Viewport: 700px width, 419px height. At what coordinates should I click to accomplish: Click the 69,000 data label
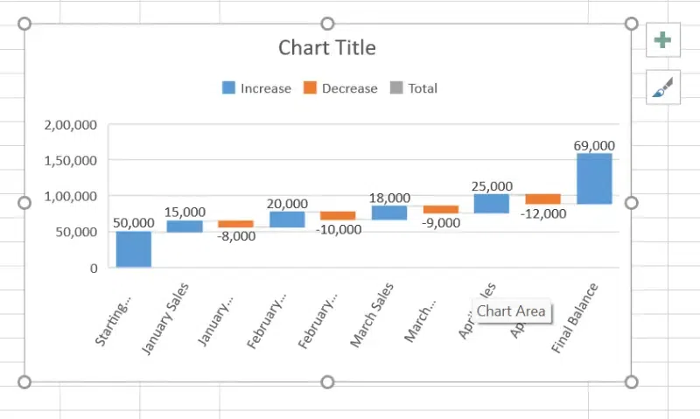[x=594, y=145]
